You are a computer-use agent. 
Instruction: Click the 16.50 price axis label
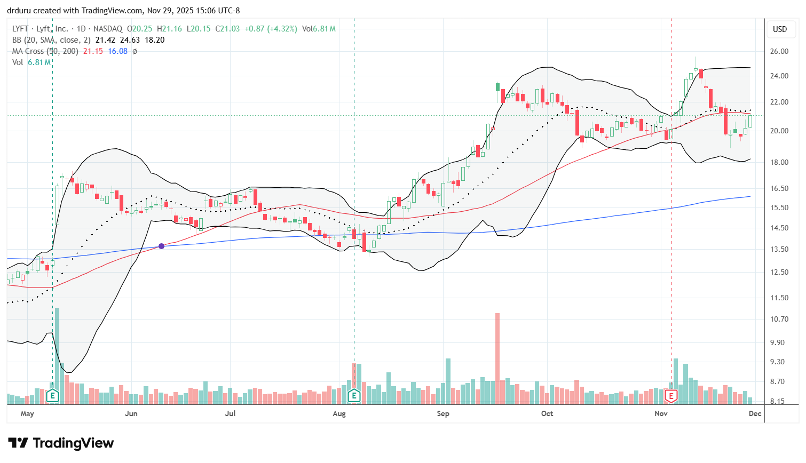(779, 188)
